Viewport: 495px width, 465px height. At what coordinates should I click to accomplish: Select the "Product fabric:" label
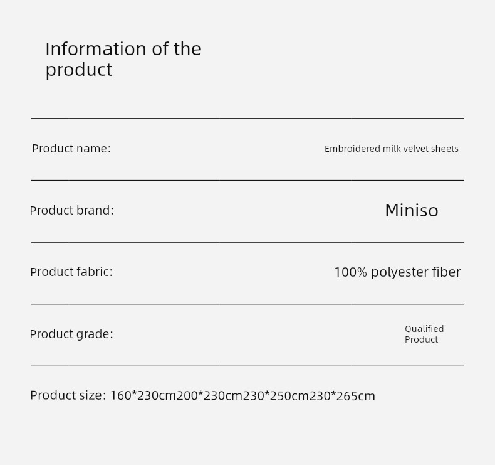tap(71, 272)
